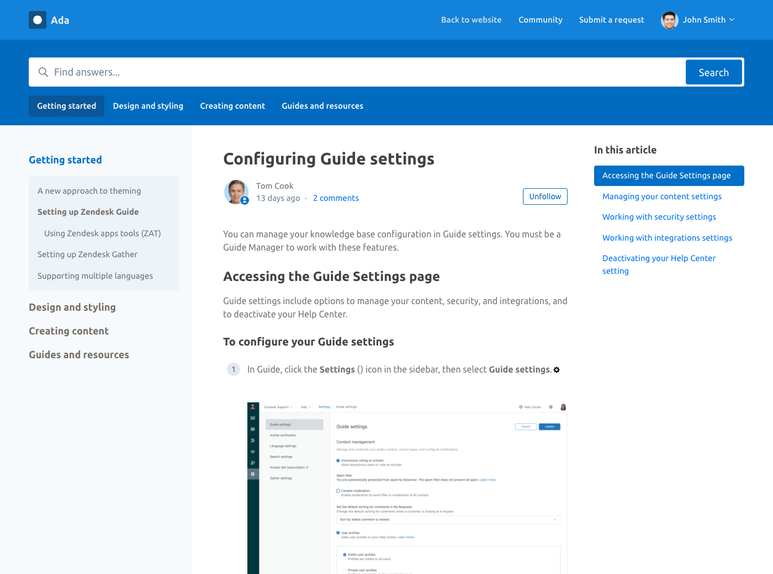773x574 pixels.
Task: Expand the John Smith user dropdown chevron
Action: pos(732,20)
